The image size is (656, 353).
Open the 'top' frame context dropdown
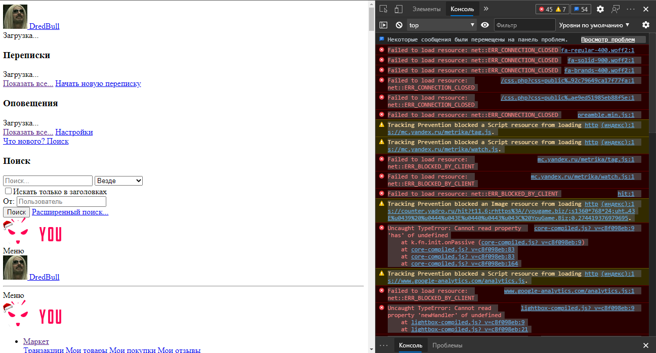[441, 24]
